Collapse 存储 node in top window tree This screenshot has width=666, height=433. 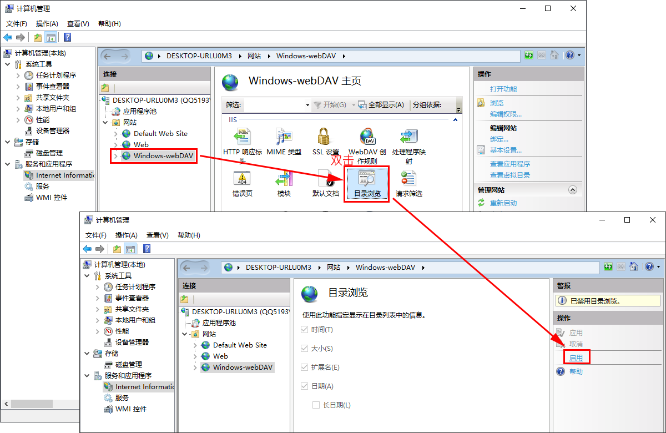pyautogui.click(x=7, y=142)
